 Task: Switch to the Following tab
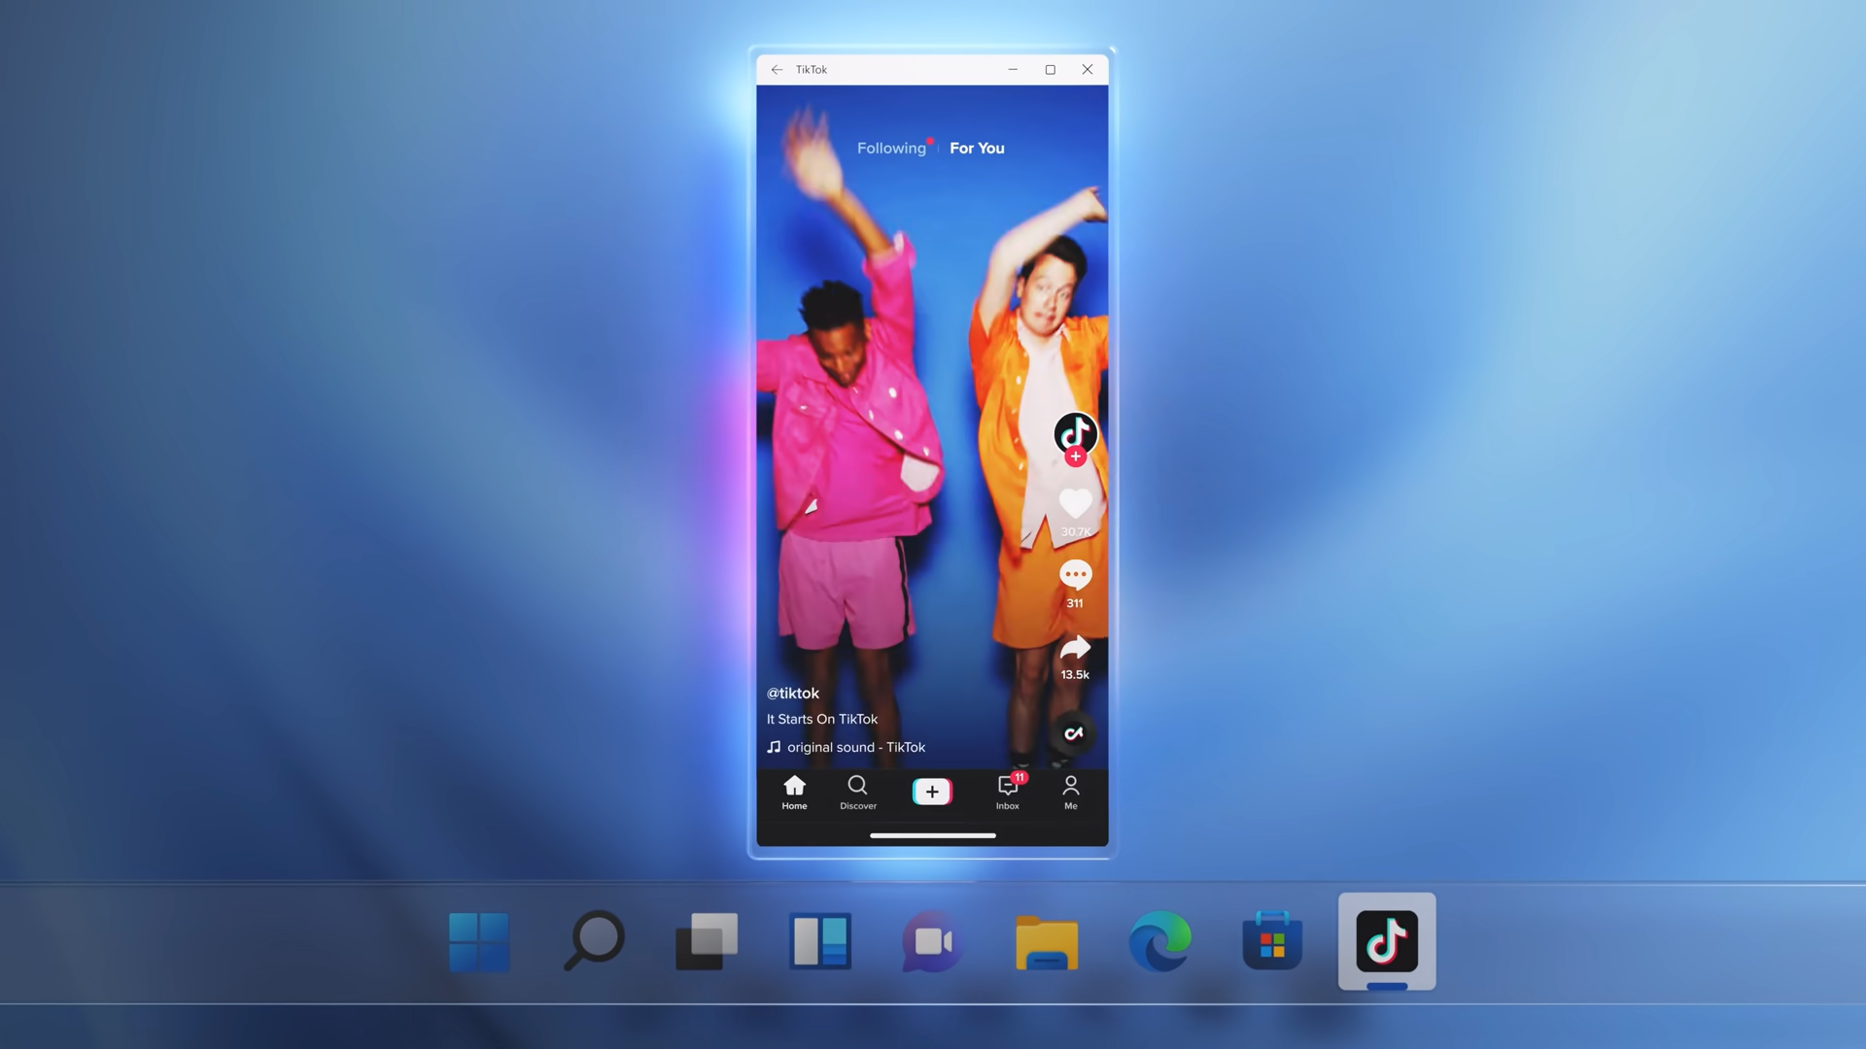coord(890,148)
